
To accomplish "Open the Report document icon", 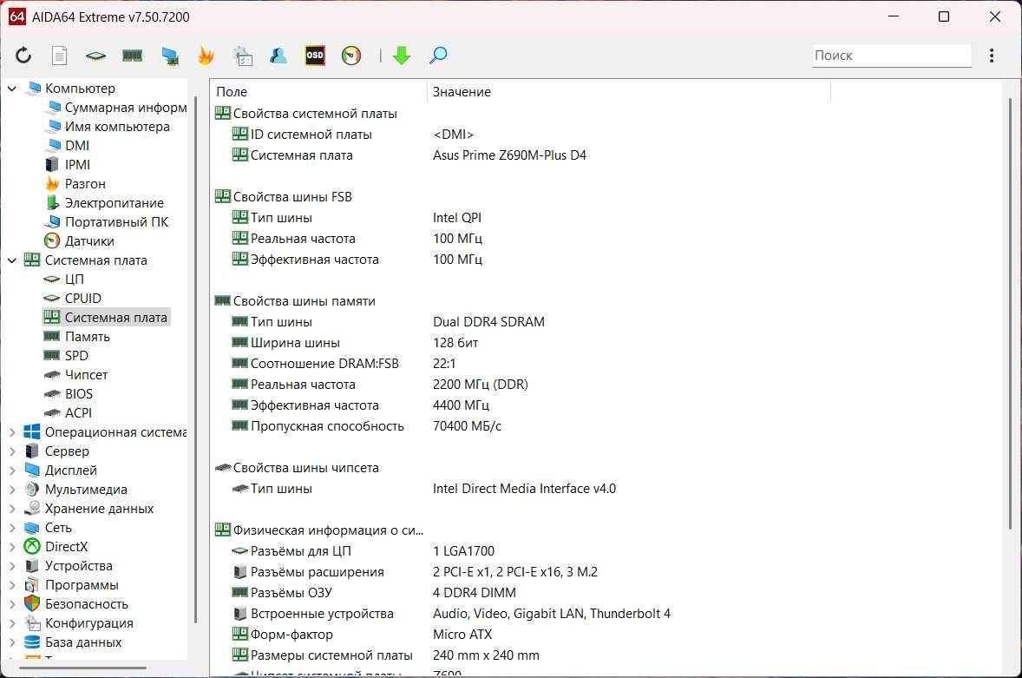I will [x=59, y=56].
